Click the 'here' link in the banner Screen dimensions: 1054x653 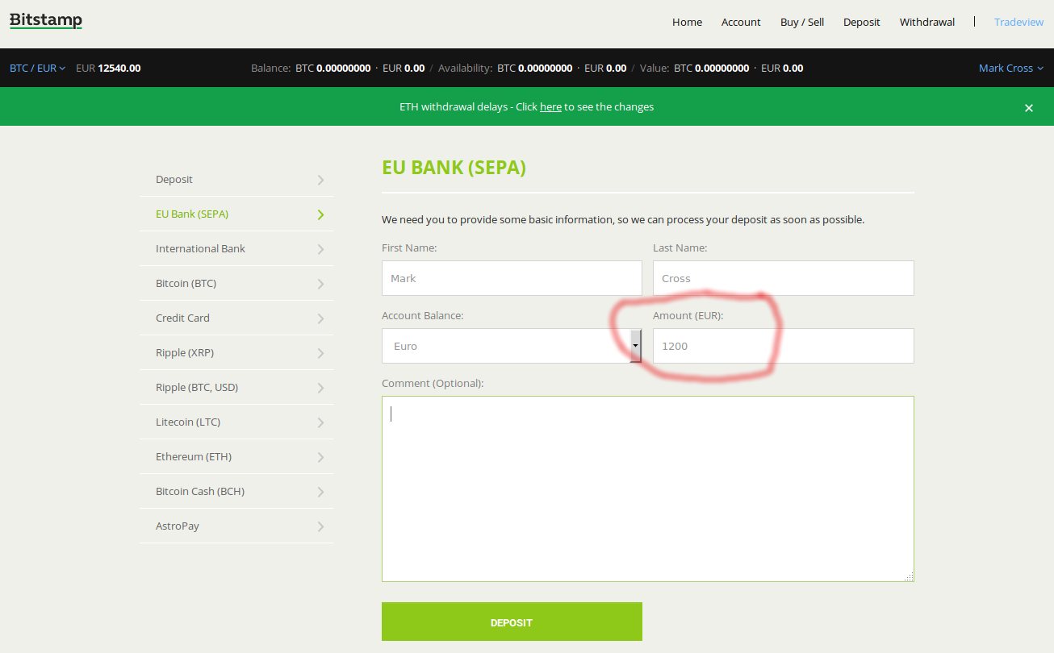(550, 106)
